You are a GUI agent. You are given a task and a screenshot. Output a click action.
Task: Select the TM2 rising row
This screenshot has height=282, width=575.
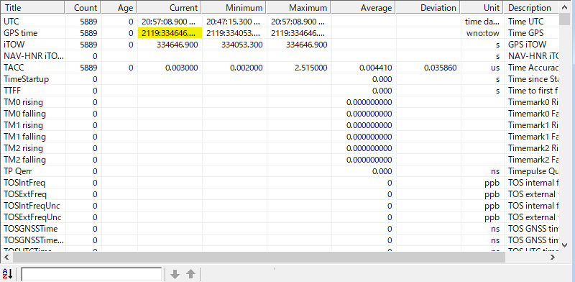point(280,148)
